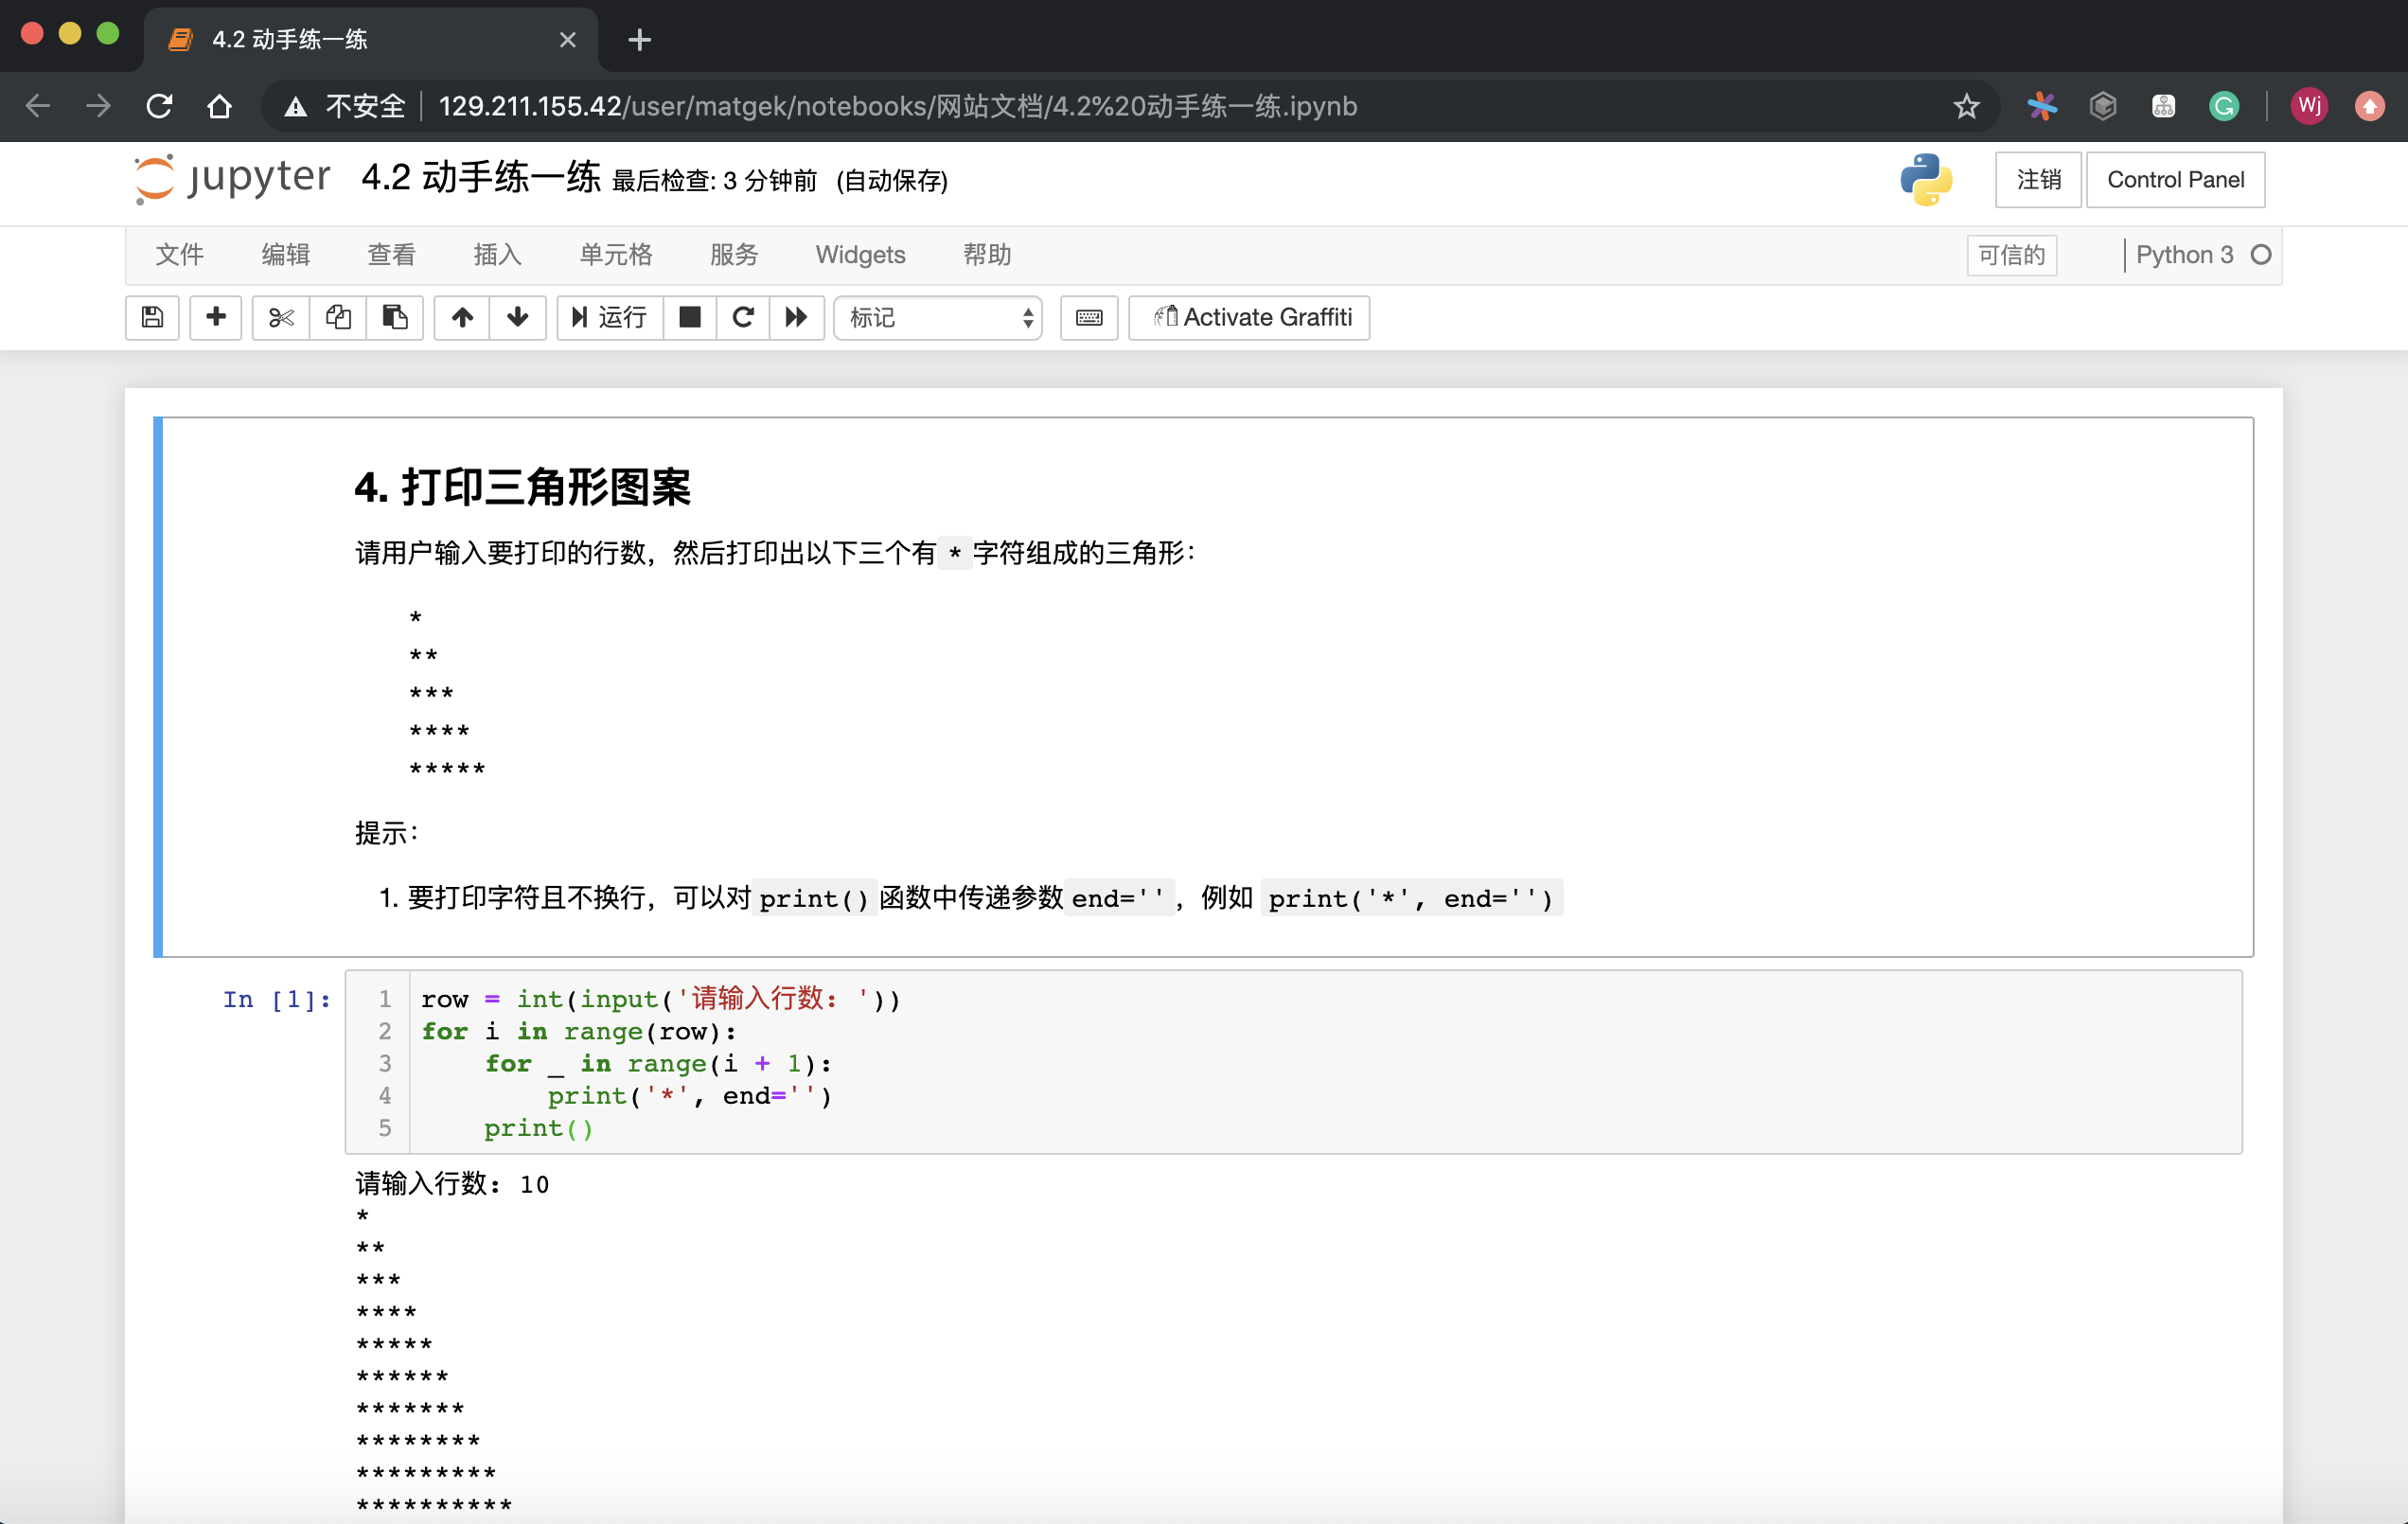
Task: Click the Fast-forward run all cells button
Action: tap(797, 318)
